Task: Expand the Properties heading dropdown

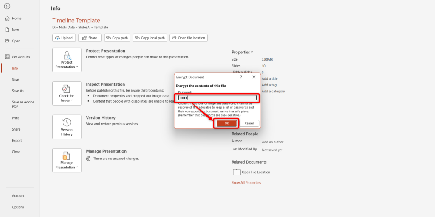Action: click(x=242, y=52)
